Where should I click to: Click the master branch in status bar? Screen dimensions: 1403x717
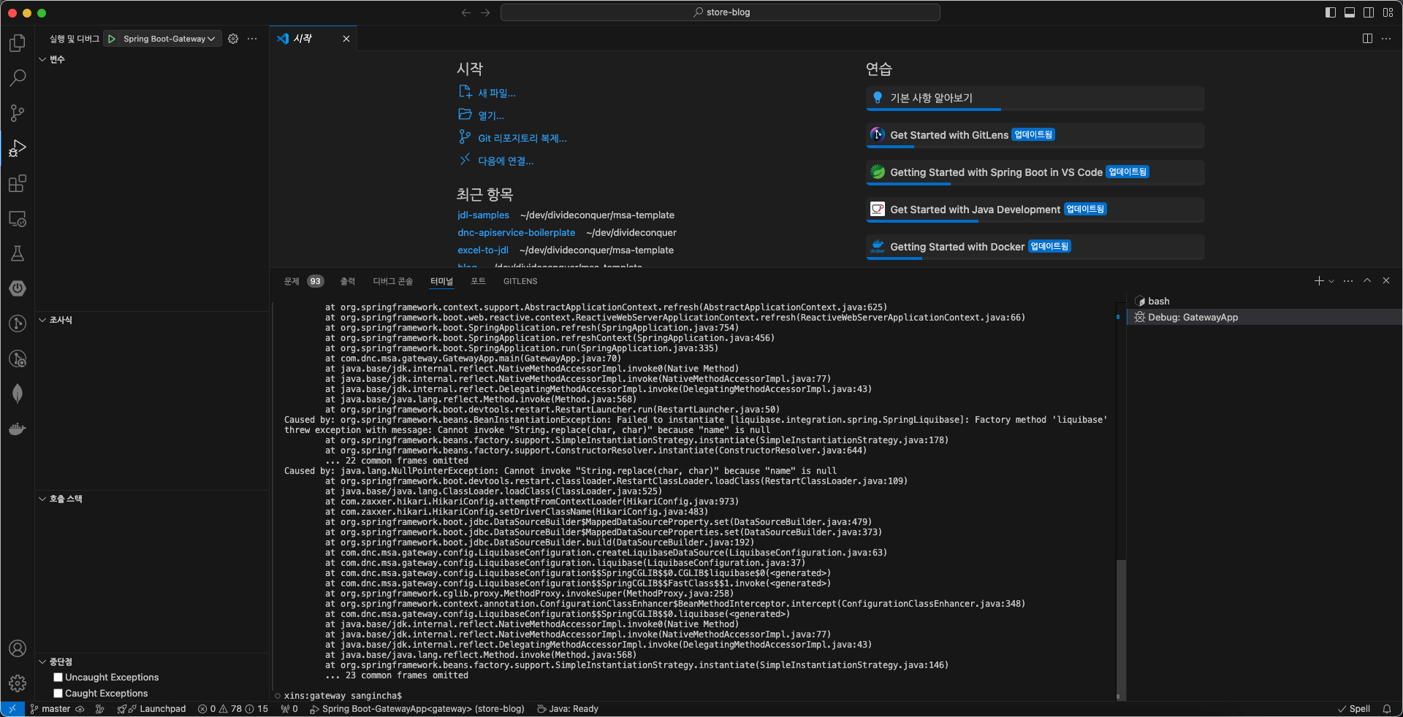click(x=50, y=709)
